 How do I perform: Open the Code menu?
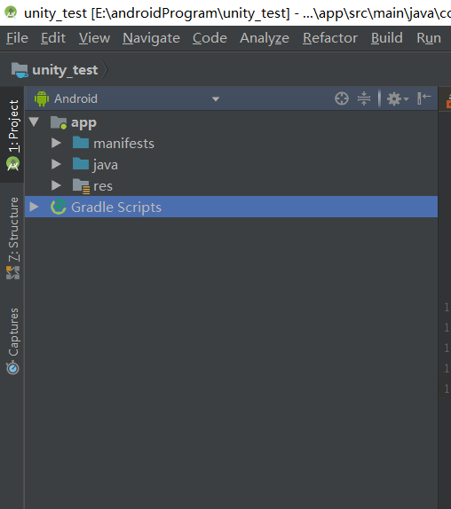point(210,38)
